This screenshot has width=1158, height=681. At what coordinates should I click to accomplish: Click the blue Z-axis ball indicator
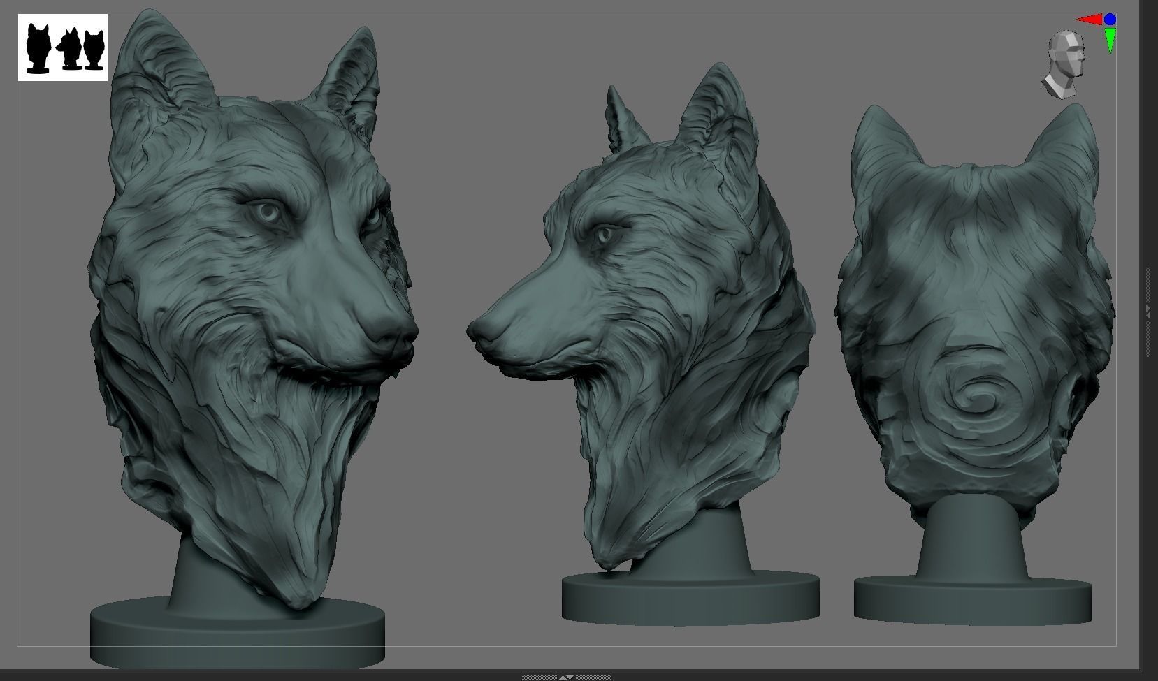[1110, 20]
